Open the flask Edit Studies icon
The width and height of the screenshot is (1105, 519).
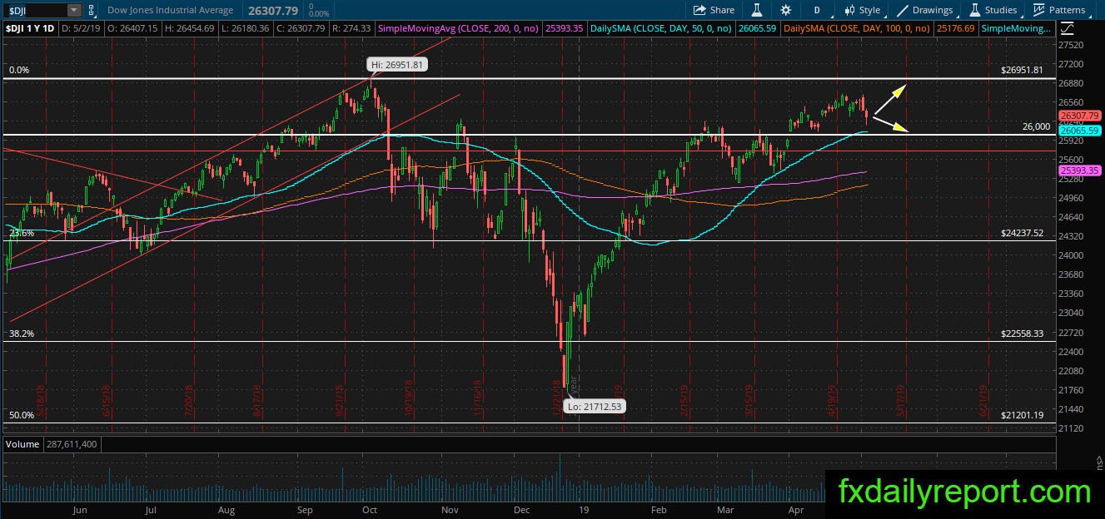click(758, 10)
